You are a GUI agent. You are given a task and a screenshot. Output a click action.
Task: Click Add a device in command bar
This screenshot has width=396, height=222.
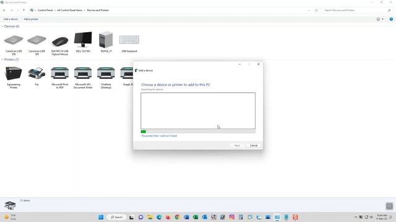[11, 19]
